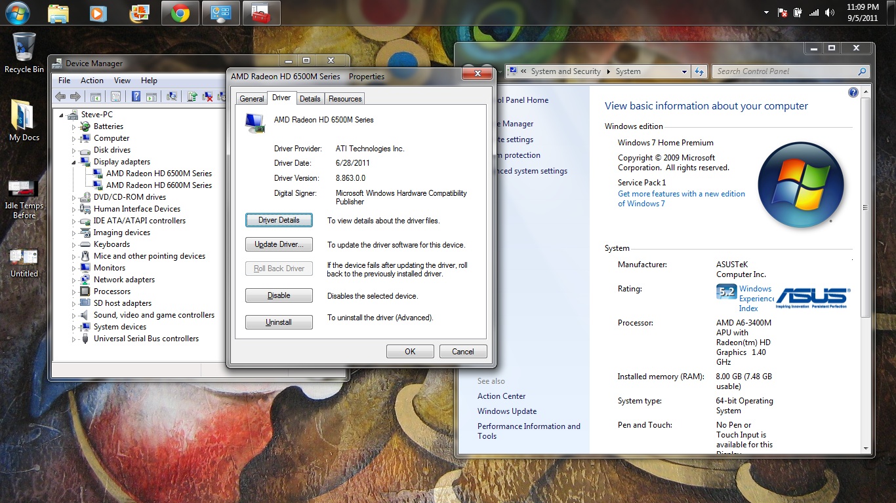Click the Show desktop strip beside the clock
The width and height of the screenshot is (896, 503).
pos(891,12)
